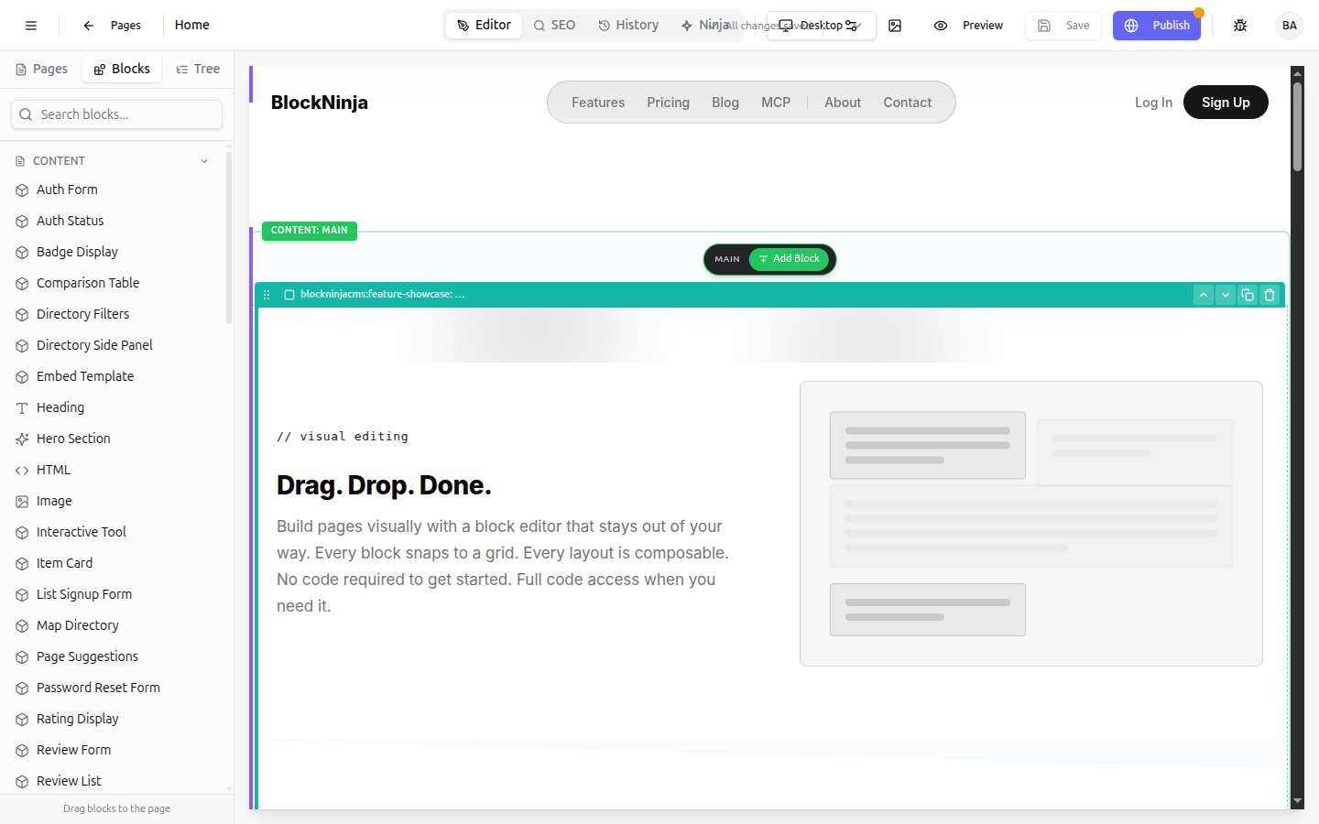Select Interactive Tool block
This screenshot has height=824, width=1319.
pos(115,532)
